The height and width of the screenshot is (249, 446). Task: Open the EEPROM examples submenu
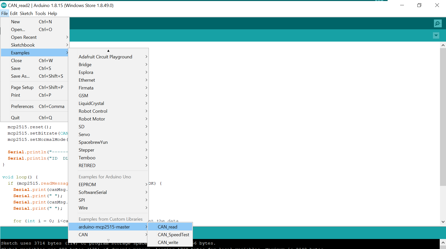pos(108,185)
